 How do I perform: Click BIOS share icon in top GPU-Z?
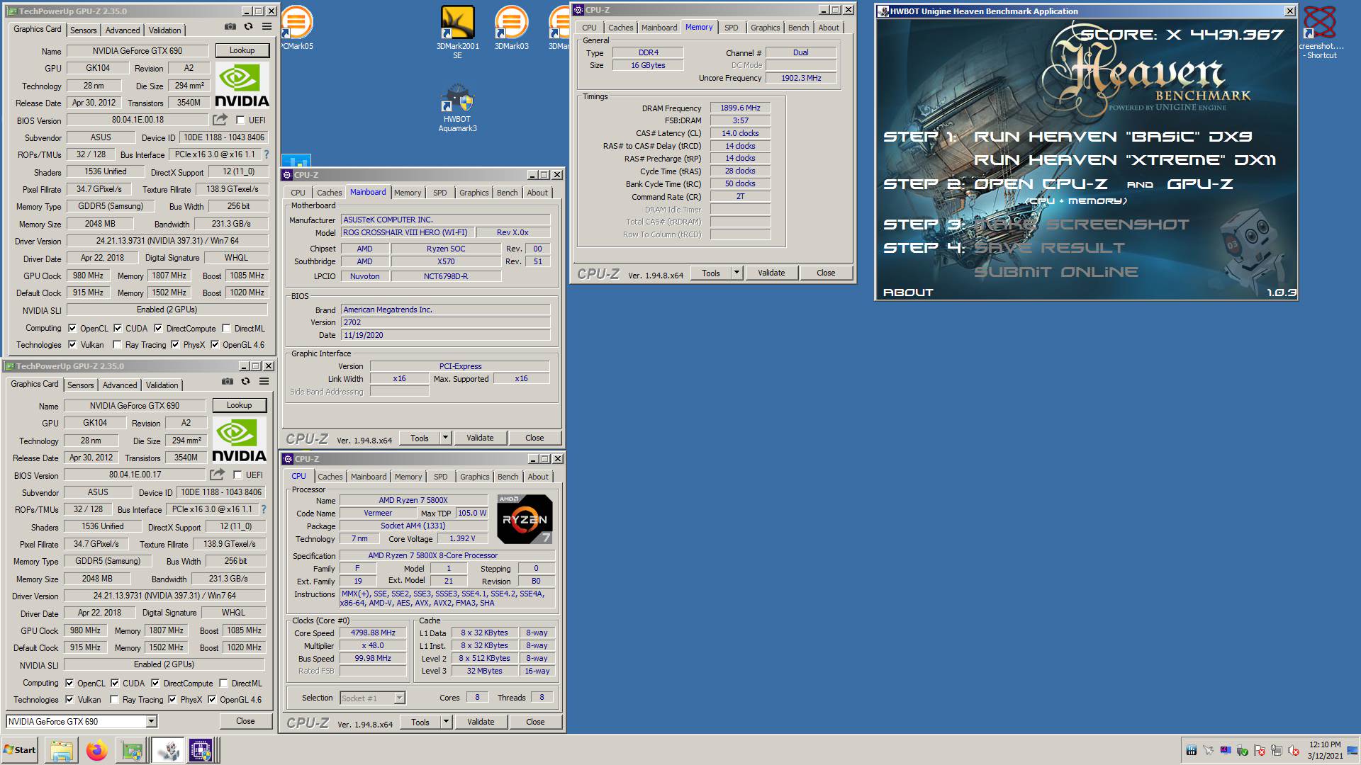[x=220, y=120]
